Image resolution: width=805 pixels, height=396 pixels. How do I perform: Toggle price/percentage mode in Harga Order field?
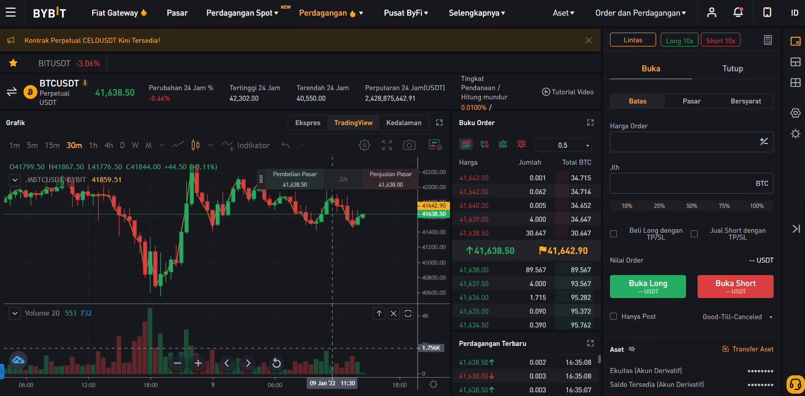(764, 142)
